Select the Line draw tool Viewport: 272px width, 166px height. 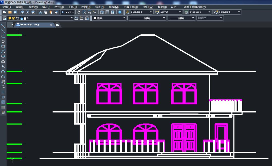tap(3, 26)
